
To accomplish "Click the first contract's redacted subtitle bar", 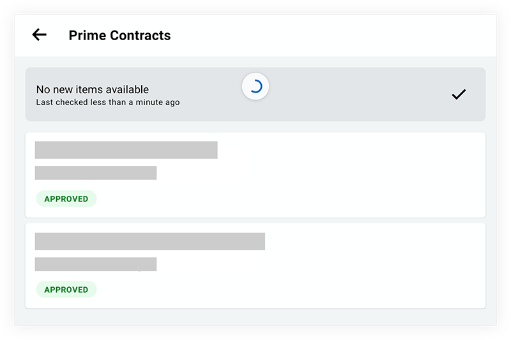I will click(x=95, y=173).
